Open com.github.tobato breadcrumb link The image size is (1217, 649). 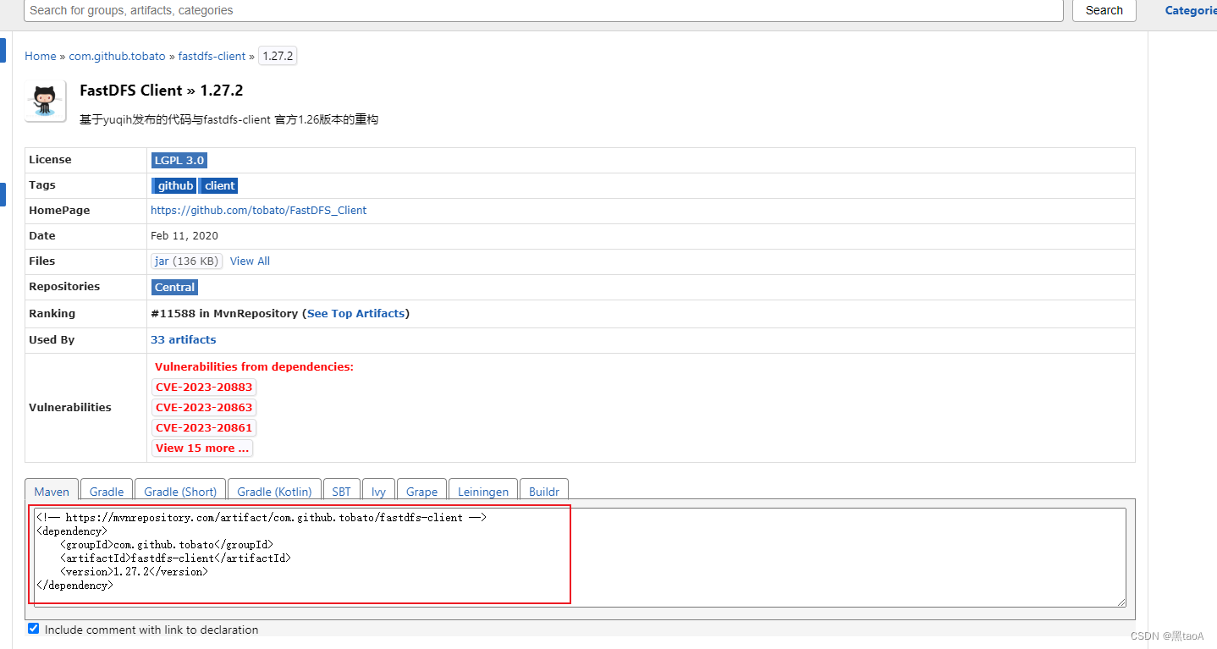pos(118,56)
